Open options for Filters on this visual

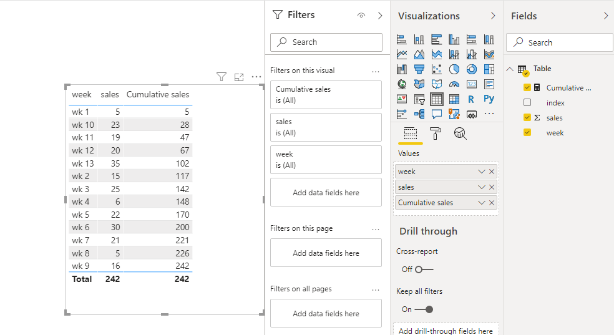tap(376, 71)
